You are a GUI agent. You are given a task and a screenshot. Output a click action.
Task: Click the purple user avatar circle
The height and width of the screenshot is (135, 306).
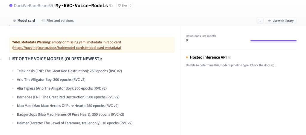(11, 6)
